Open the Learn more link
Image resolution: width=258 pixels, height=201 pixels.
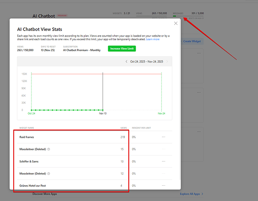[x=153, y=39]
